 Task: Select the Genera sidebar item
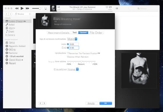pyautogui.click(x=10, y=35)
